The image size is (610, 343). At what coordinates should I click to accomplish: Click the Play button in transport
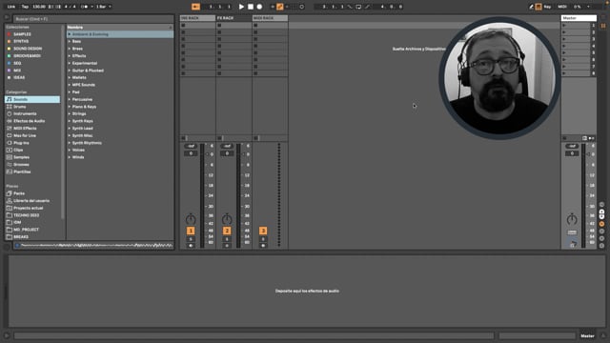coord(241,7)
